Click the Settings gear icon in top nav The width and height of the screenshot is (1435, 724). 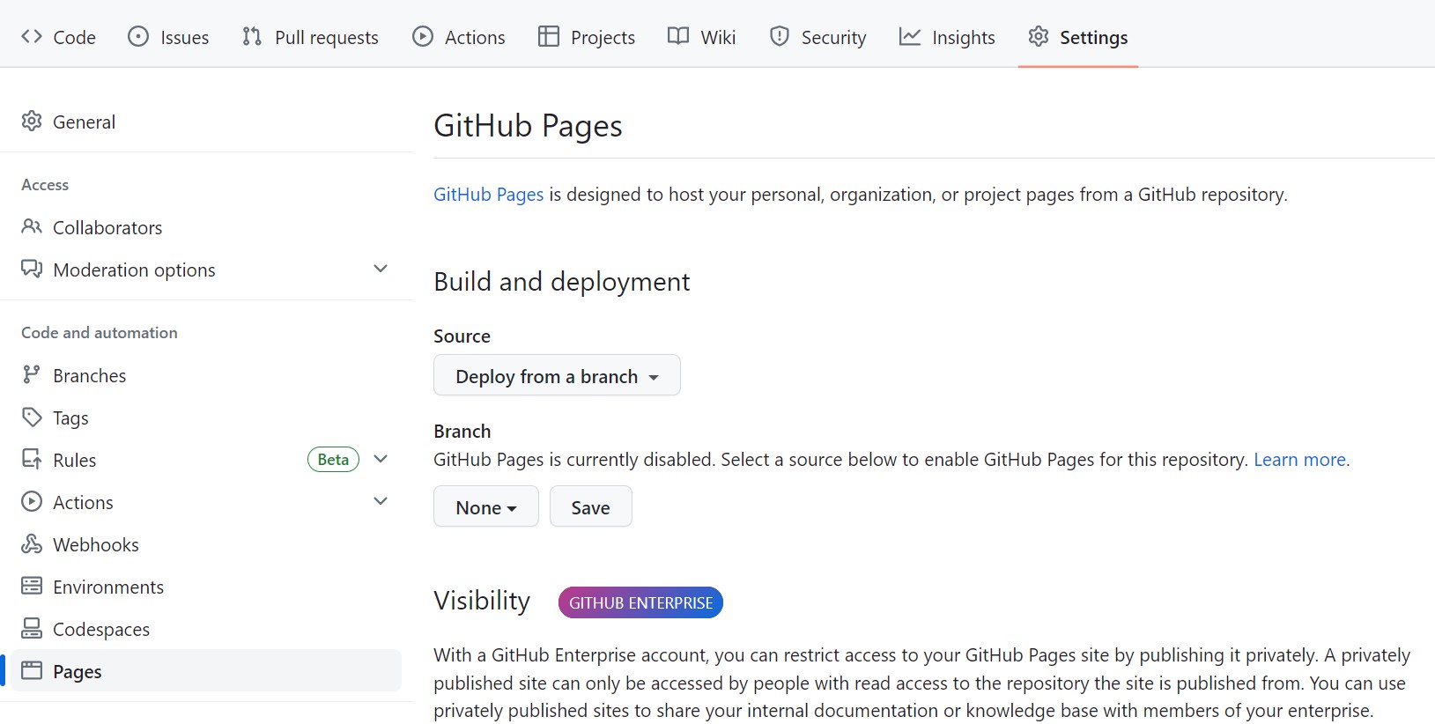1039,37
